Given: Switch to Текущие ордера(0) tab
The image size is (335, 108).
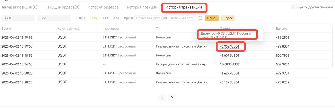Looking at the screenshot, I should 63,7.
